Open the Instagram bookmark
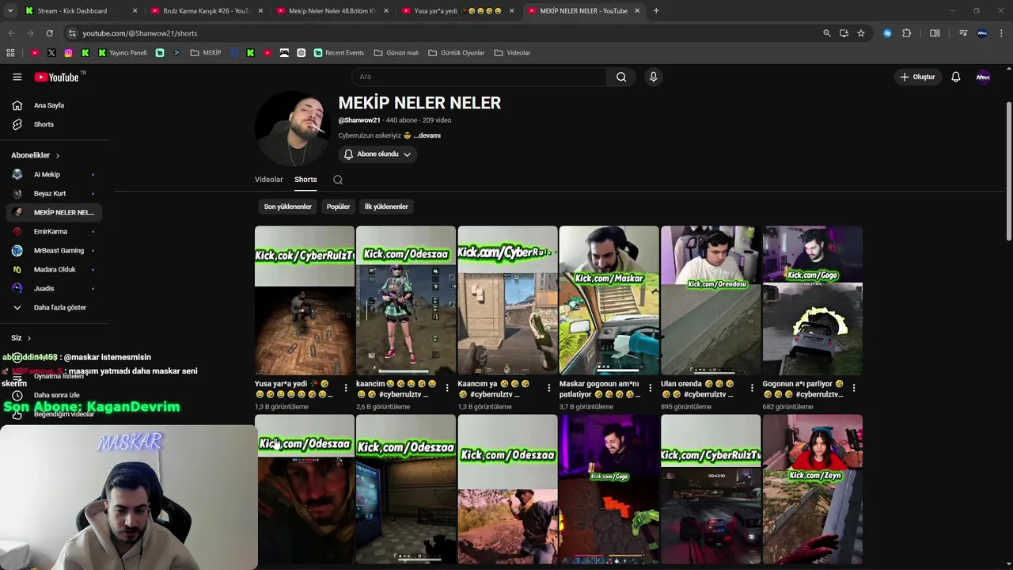The width and height of the screenshot is (1013, 570). (69, 53)
